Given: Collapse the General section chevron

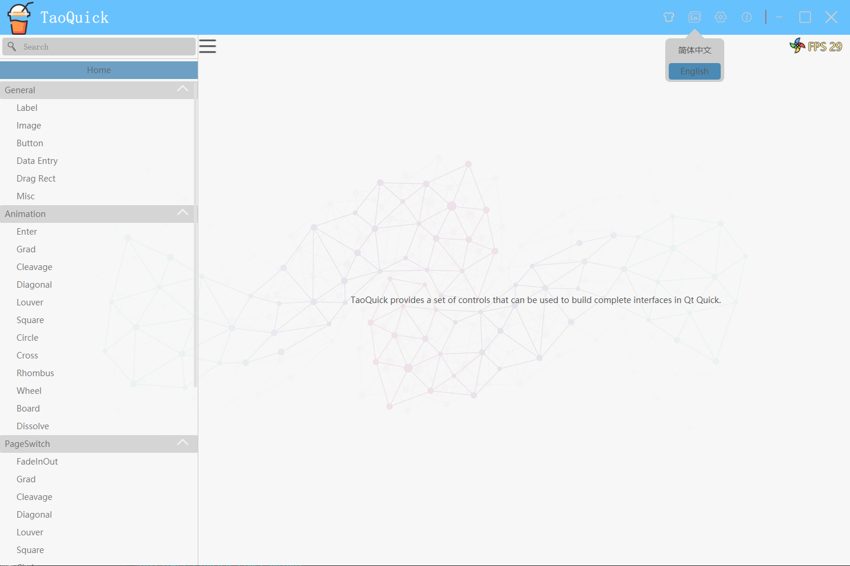Looking at the screenshot, I should coord(183,88).
